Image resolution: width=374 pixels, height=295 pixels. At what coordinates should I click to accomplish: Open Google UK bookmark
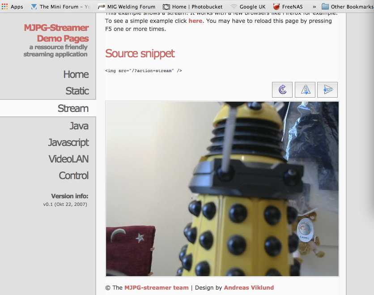pyautogui.click(x=248, y=7)
